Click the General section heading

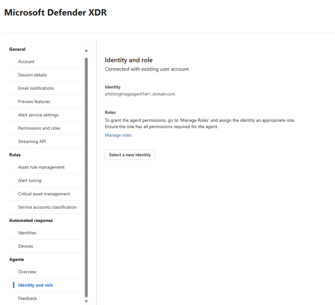point(17,49)
